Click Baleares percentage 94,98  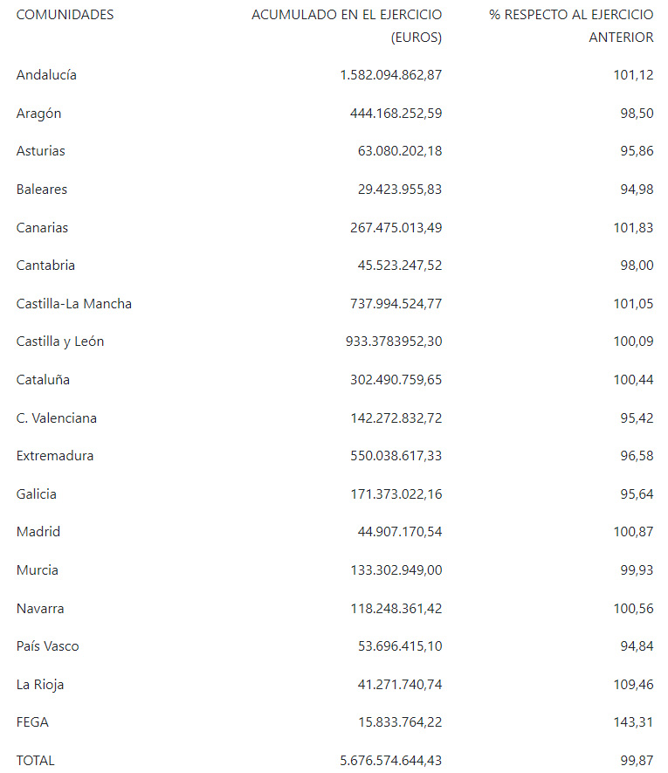tap(637, 190)
